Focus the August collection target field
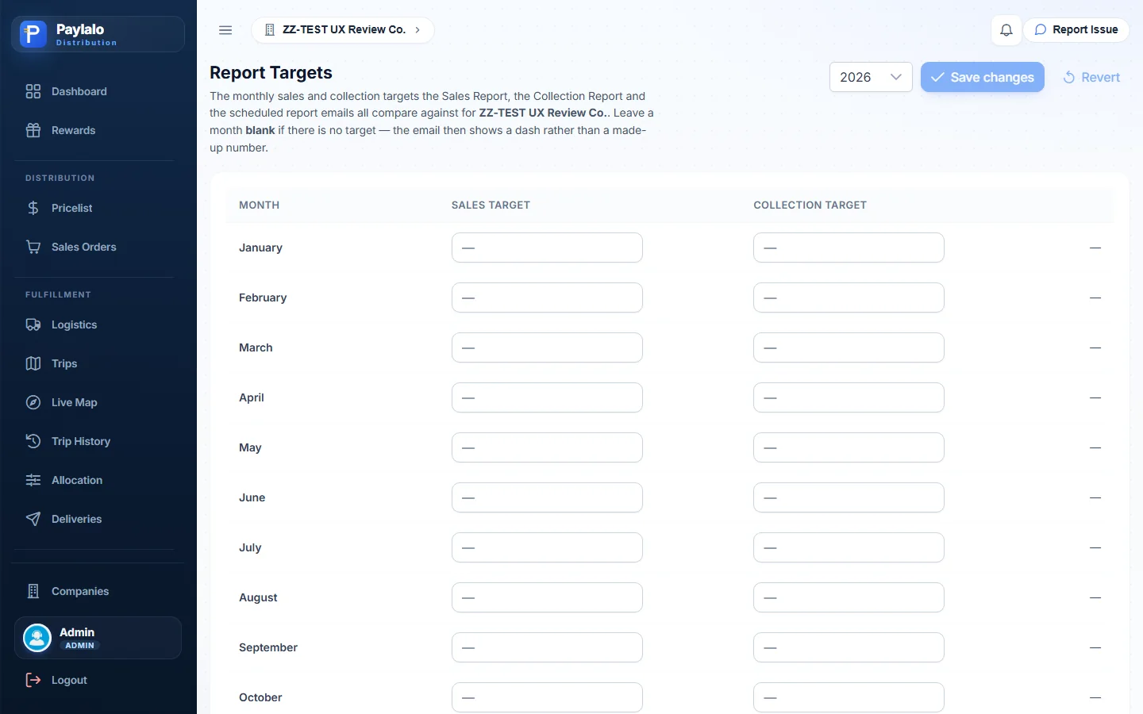 (x=849, y=597)
